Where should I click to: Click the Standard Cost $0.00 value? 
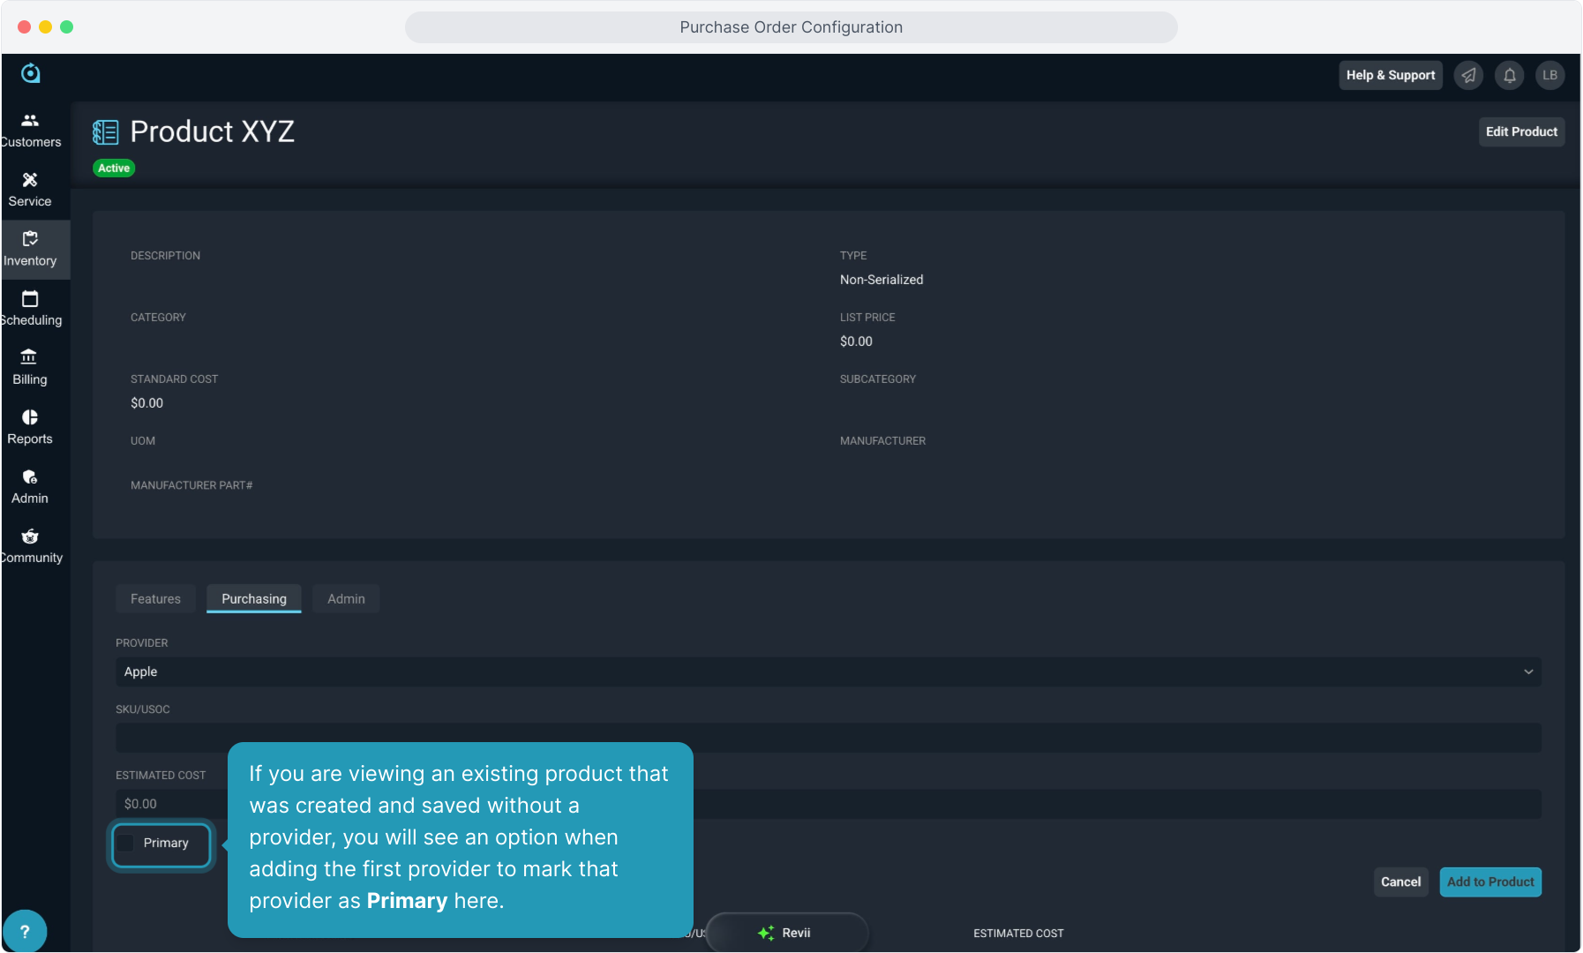click(146, 403)
